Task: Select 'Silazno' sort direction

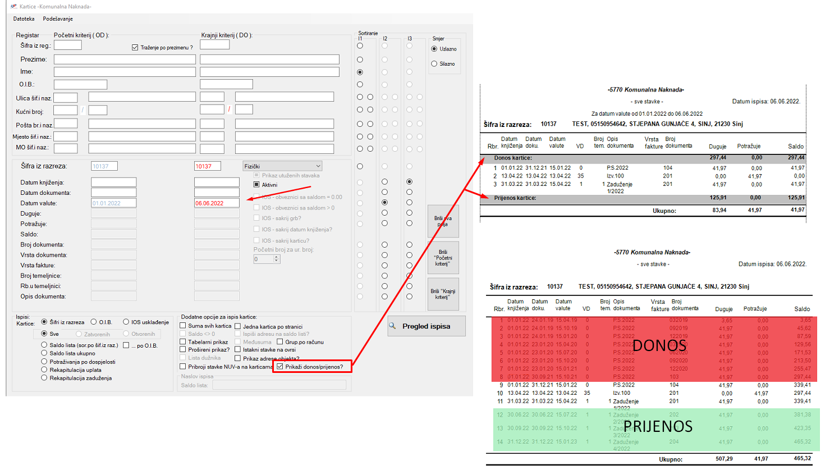Action: click(x=434, y=64)
